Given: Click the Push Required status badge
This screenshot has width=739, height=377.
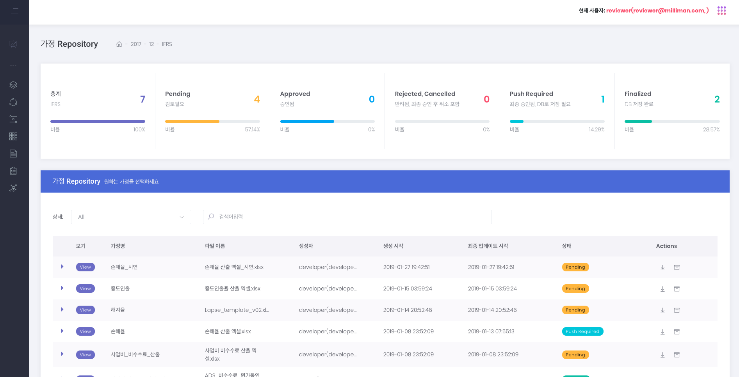Looking at the screenshot, I should pyautogui.click(x=582, y=331).
